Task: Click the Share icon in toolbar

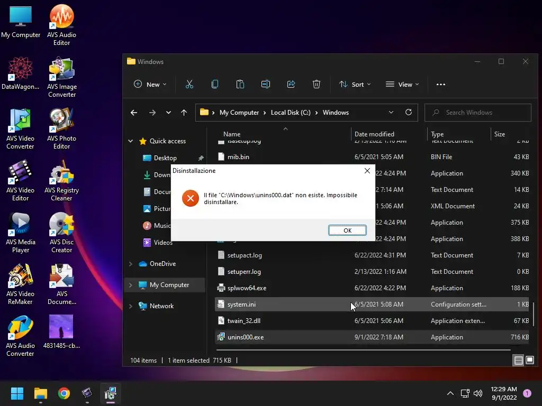Action: [x=291, y=84]
